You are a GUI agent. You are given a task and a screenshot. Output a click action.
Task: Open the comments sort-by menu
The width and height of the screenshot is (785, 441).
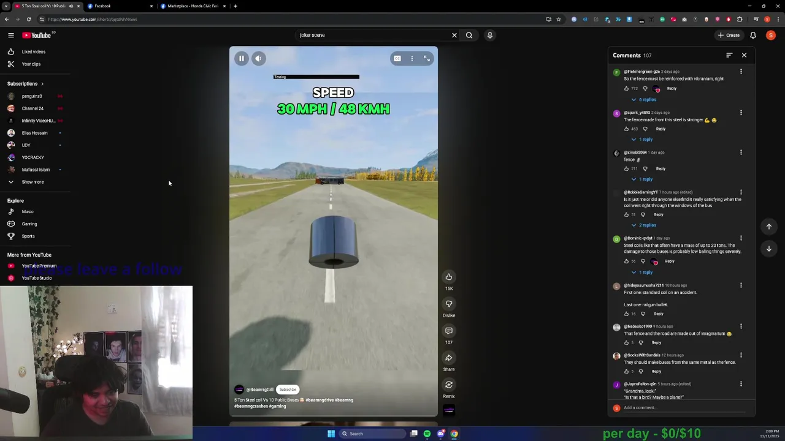729,55
